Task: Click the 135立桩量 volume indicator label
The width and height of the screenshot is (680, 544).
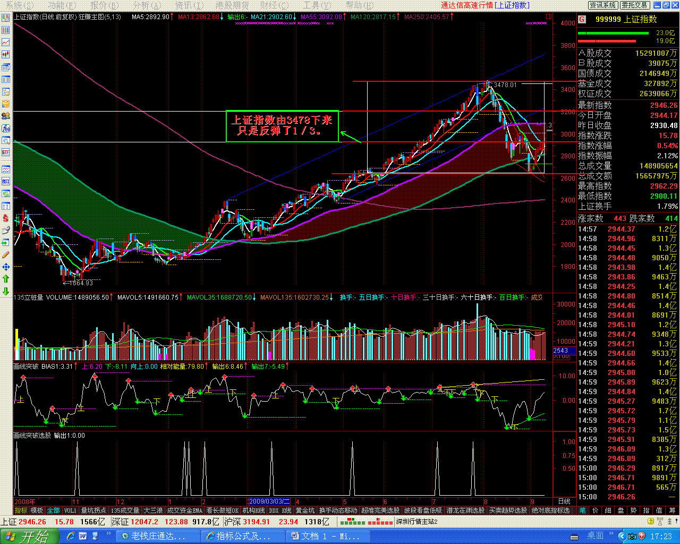Action: [x=29, y=297]
